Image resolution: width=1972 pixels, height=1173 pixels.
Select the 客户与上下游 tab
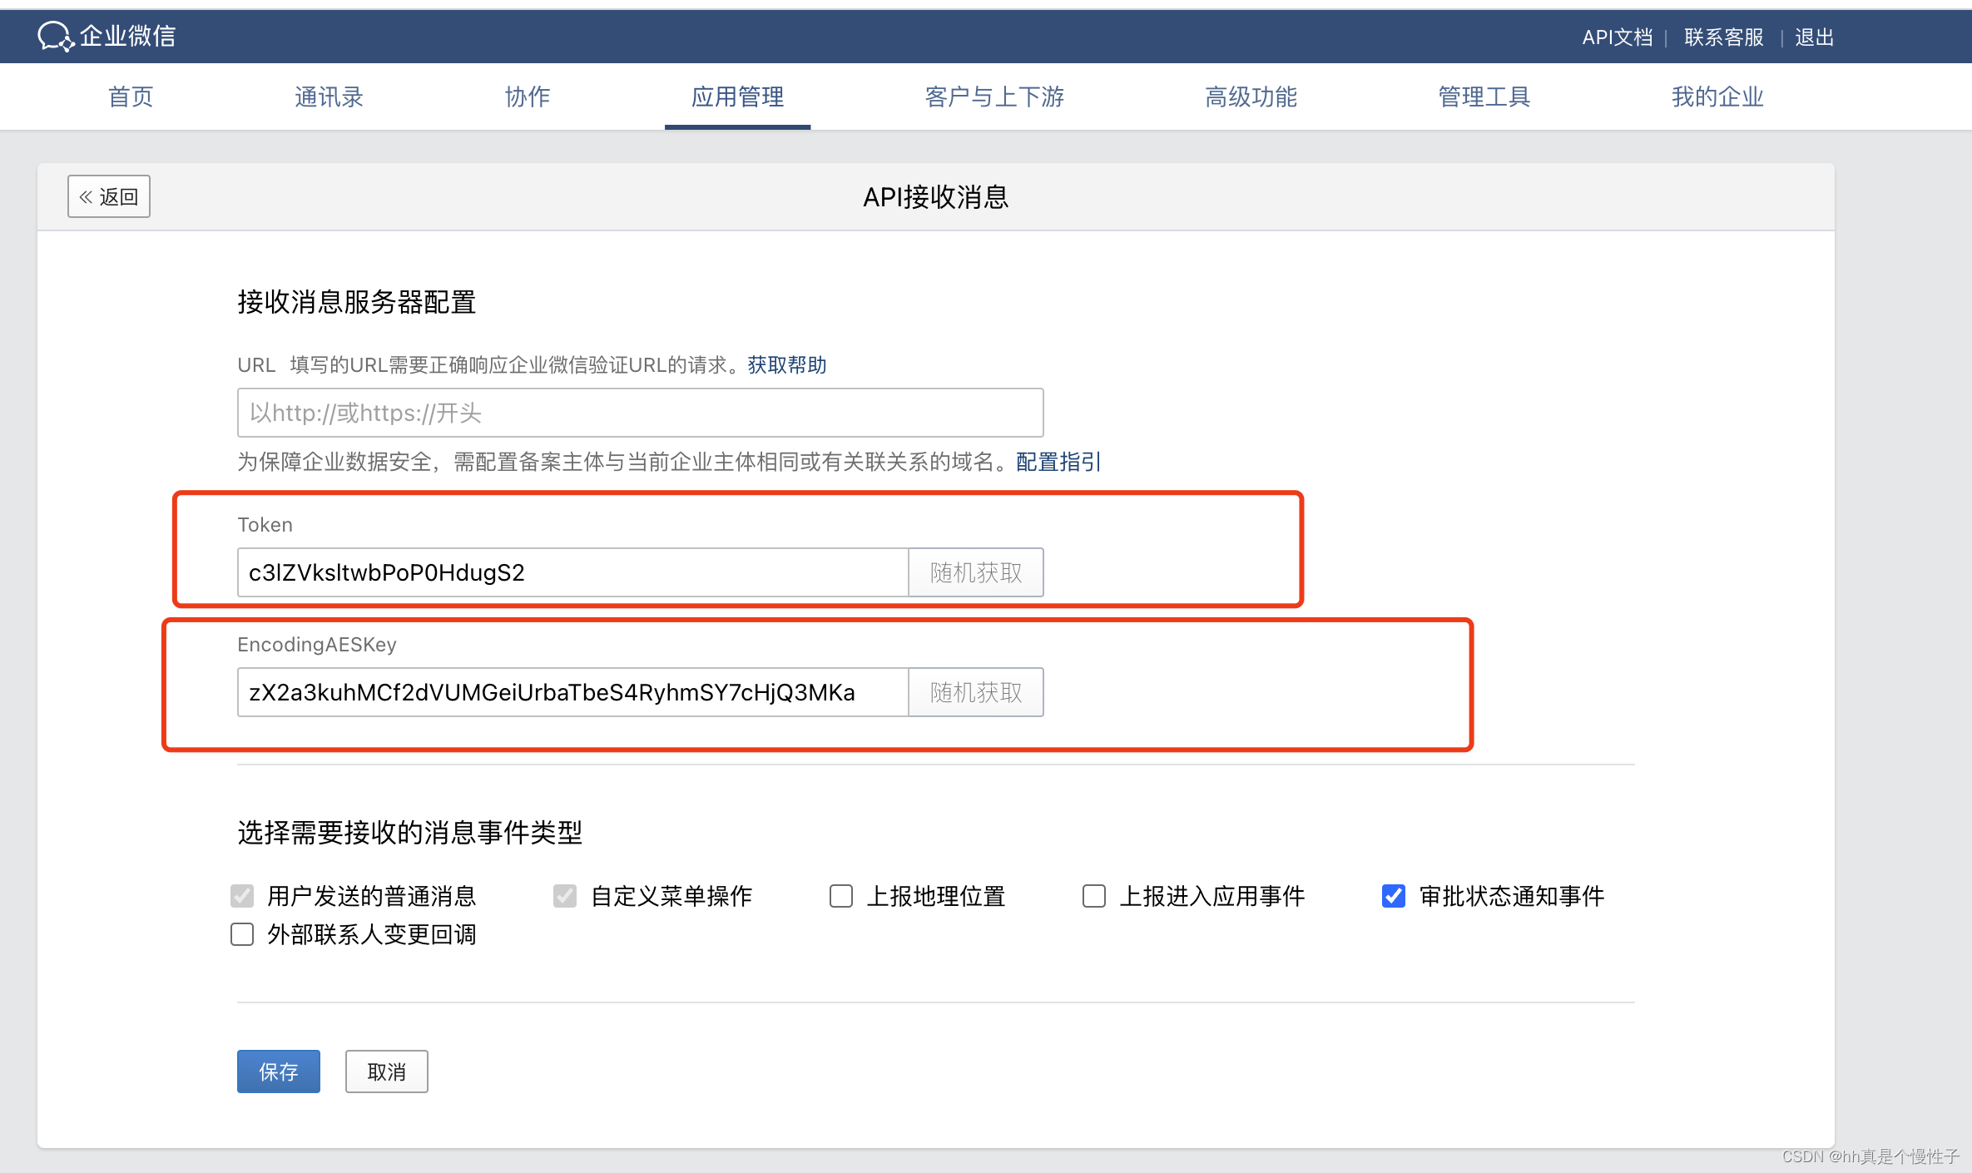click(x=994, y=97)
